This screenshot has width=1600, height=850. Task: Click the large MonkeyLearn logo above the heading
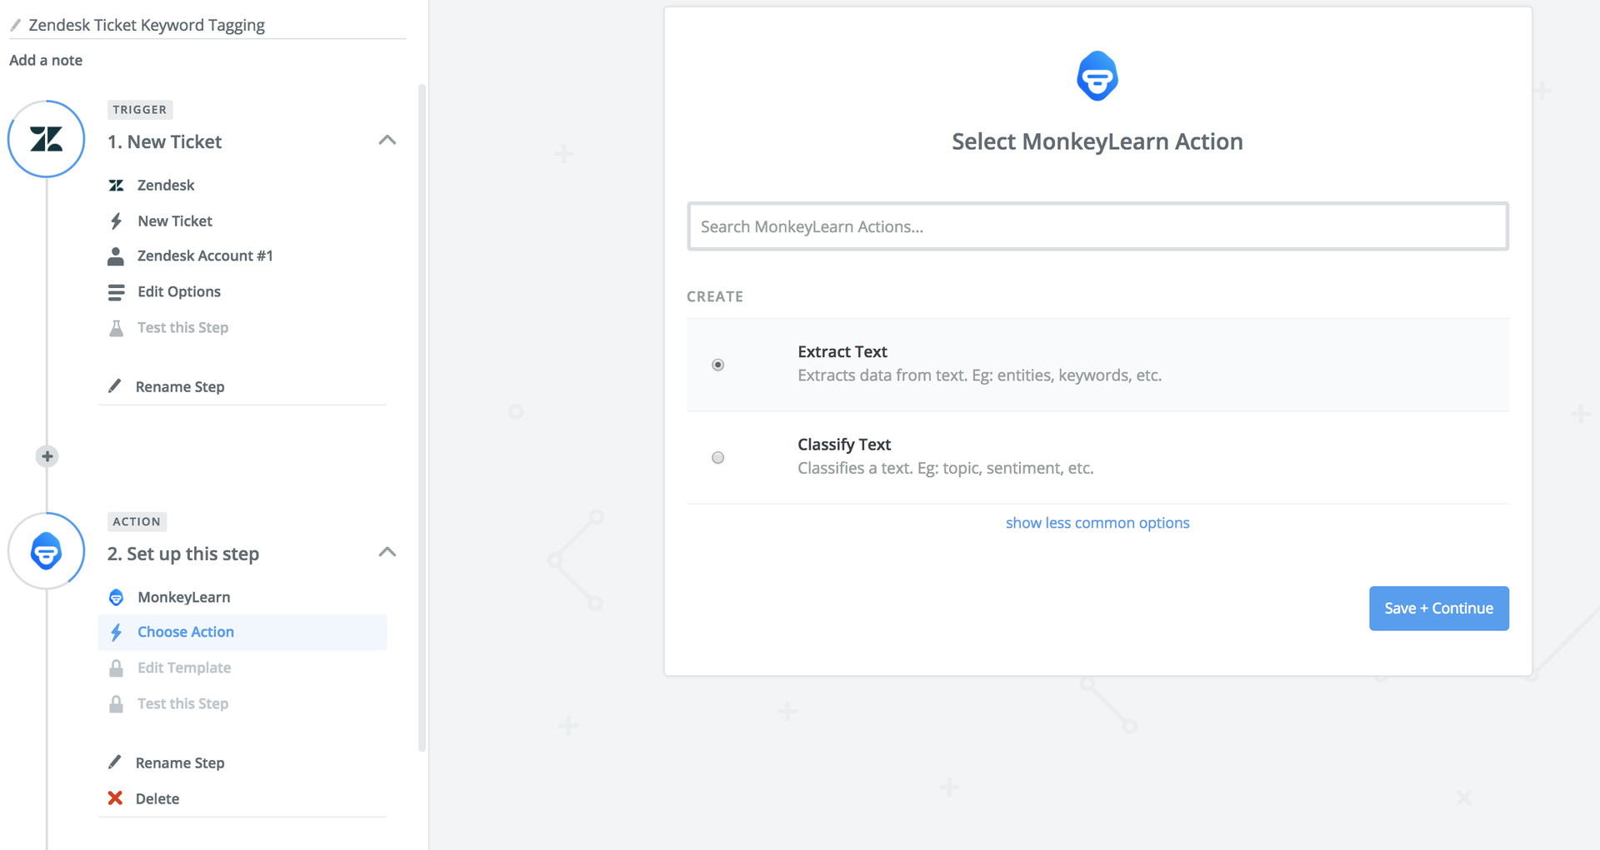click(1097, 76)
